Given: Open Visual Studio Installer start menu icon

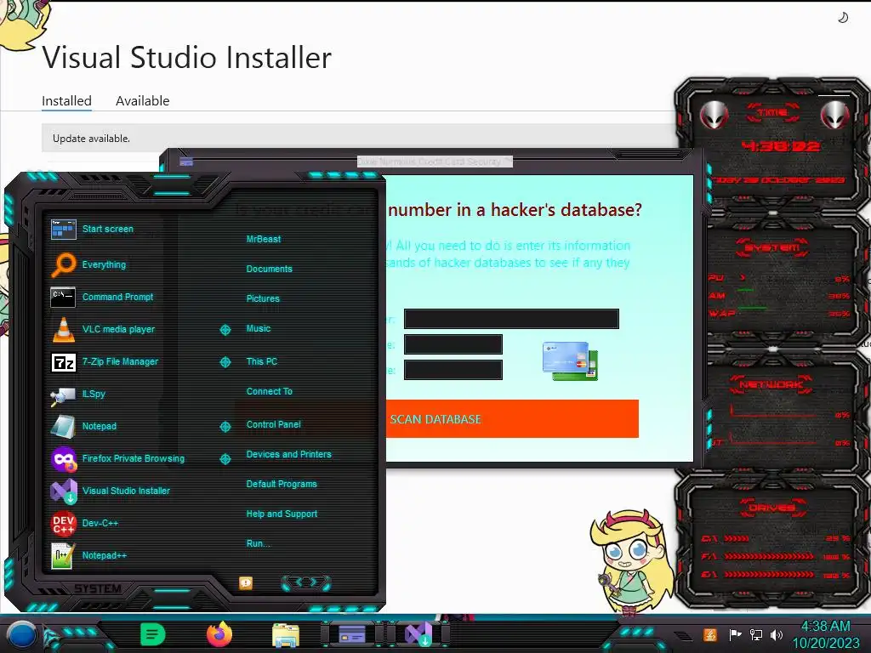Looking at the screenshot, I should pos(63,491).
